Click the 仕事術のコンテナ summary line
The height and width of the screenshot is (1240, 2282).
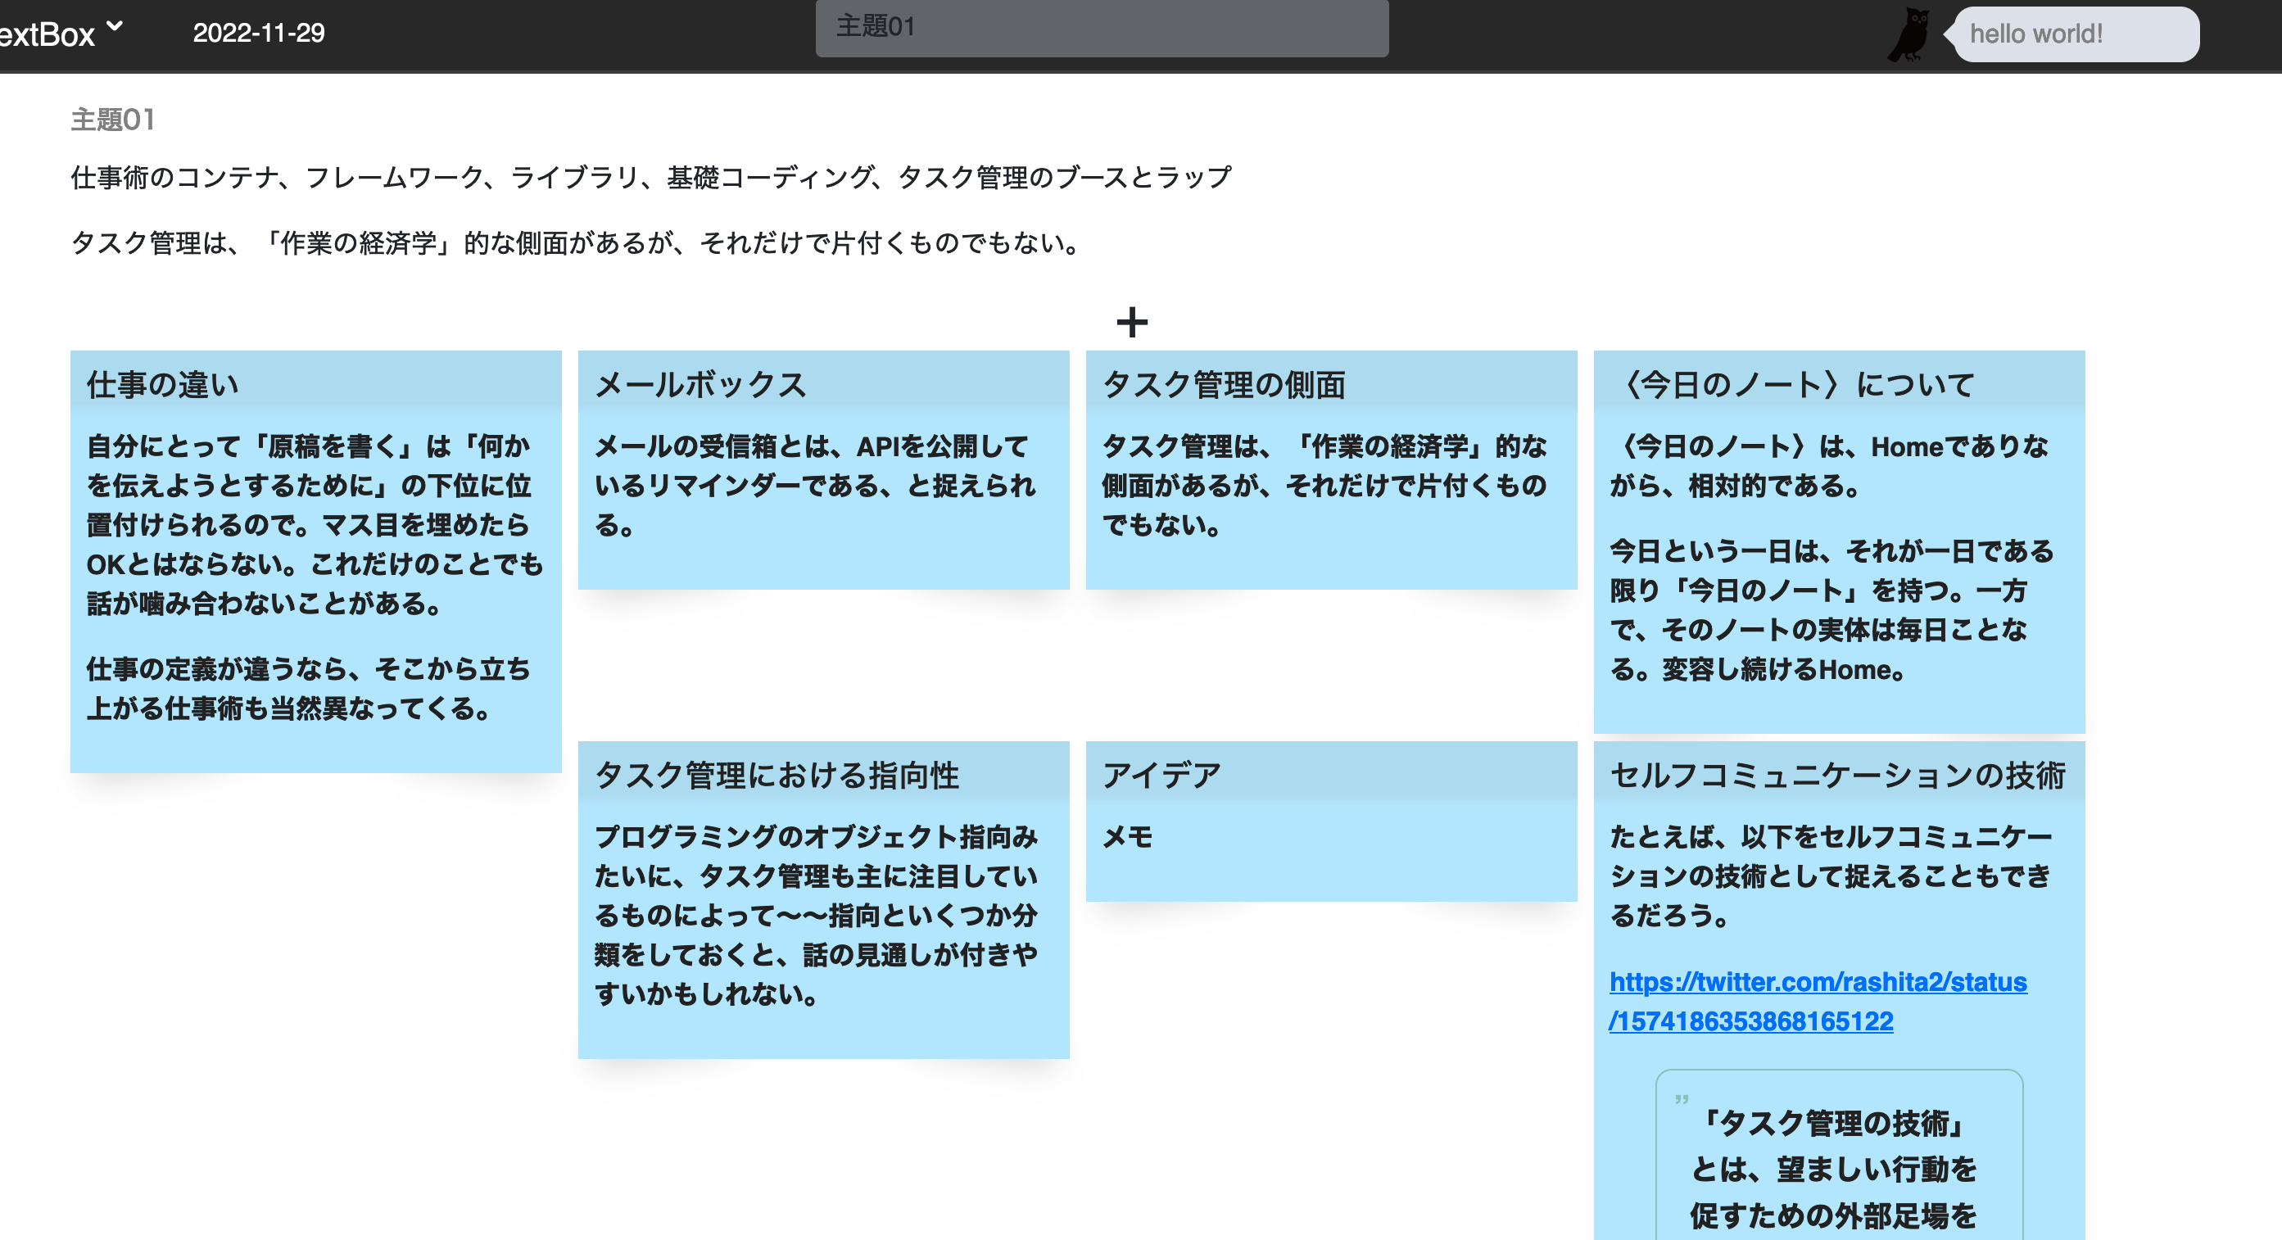652,176
